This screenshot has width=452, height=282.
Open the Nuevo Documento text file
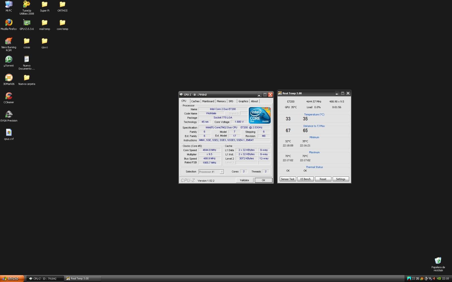27,62
